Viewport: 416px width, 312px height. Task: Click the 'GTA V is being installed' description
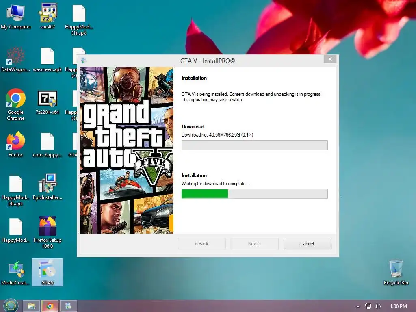click(x=251, y=97)
